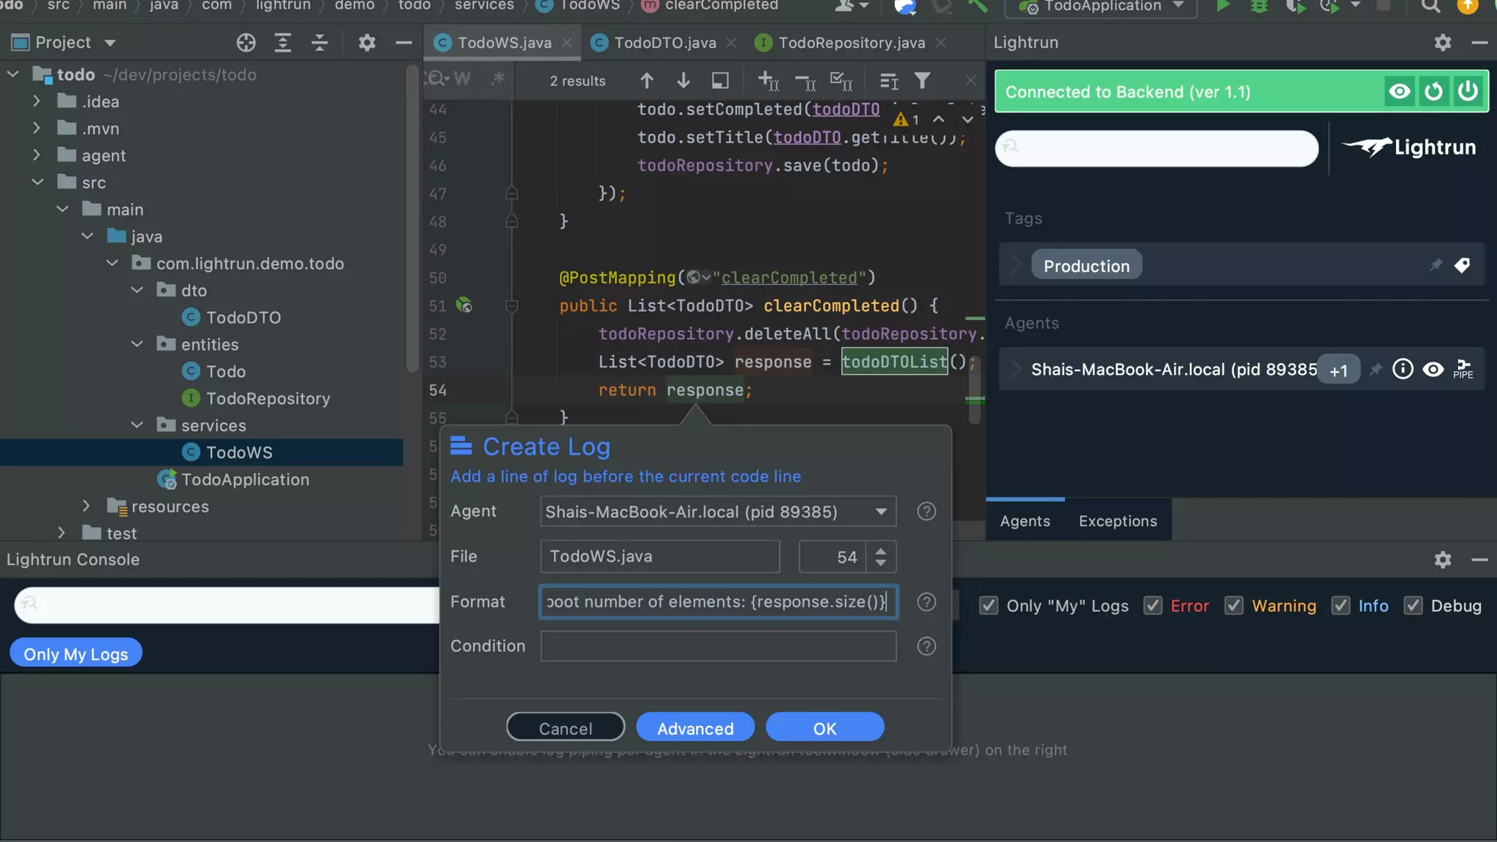Increase the line number stepper
This screenshot has width=1497, height=842.
(881, 550)
